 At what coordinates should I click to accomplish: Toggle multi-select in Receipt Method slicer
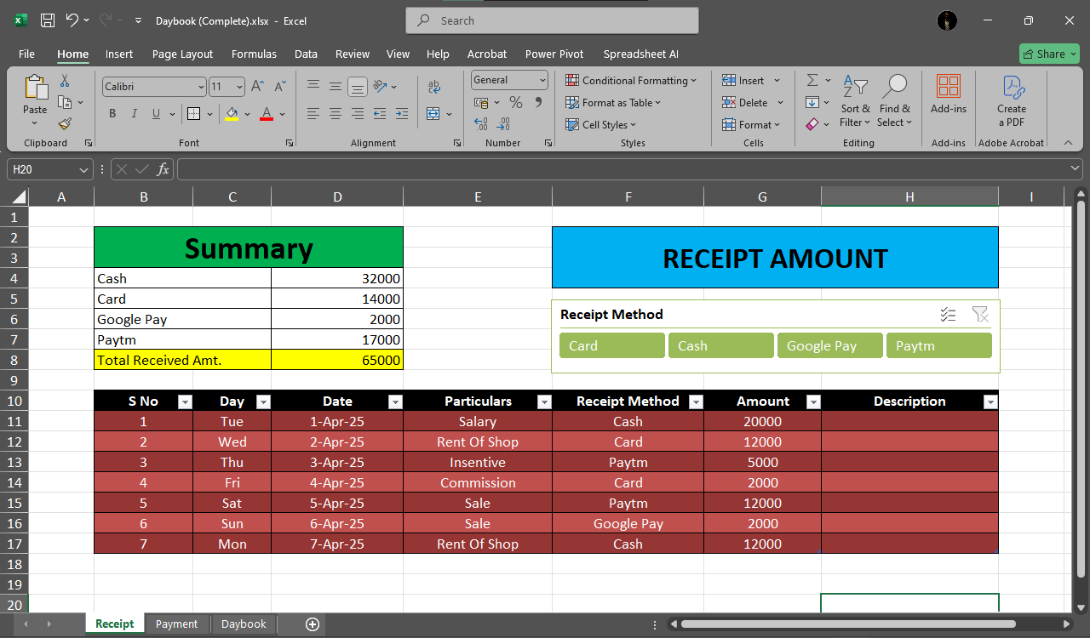pos(948,315)
